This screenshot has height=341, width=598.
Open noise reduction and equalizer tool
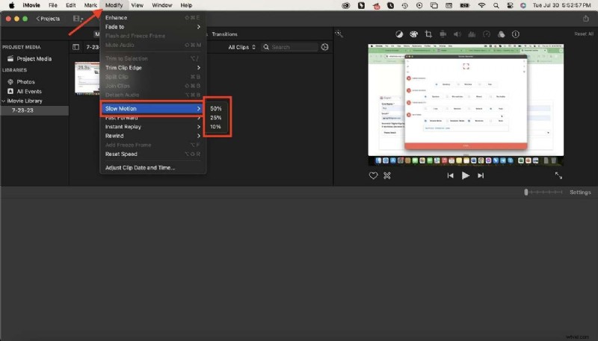pos(472,34)
